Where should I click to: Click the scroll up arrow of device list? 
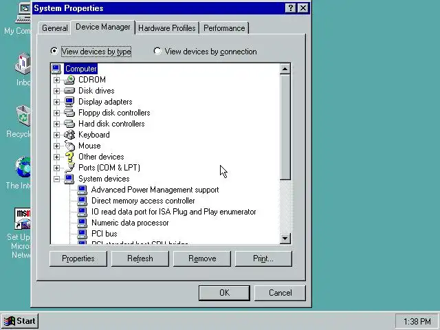[x=285, y=69]
